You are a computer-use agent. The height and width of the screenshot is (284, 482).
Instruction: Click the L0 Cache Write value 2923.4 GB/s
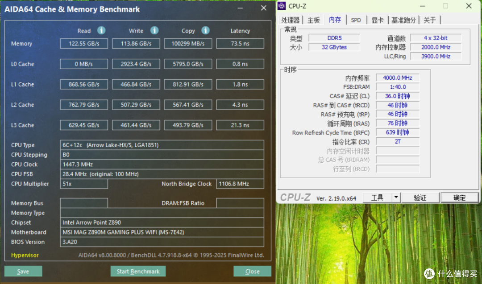click(136, 64)
